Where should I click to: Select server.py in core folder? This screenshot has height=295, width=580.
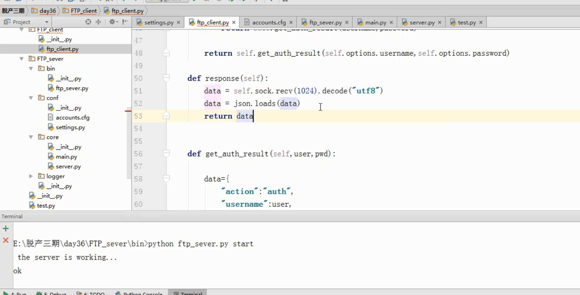point(68,166)
